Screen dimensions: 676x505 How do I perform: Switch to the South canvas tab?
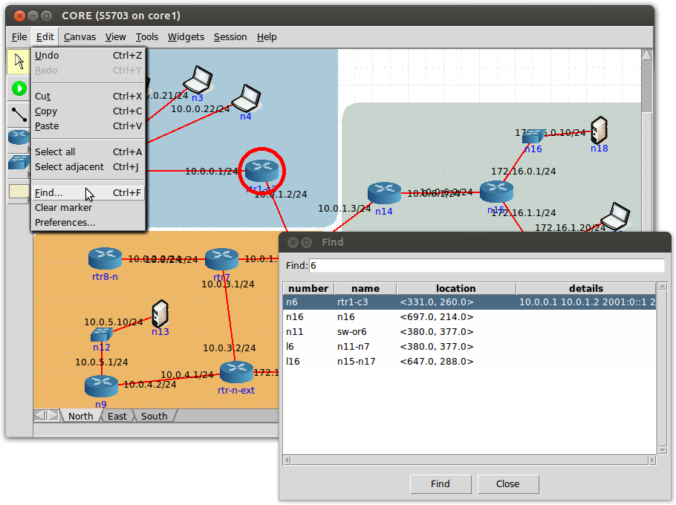pyautogui.click(x=154, y=416)
